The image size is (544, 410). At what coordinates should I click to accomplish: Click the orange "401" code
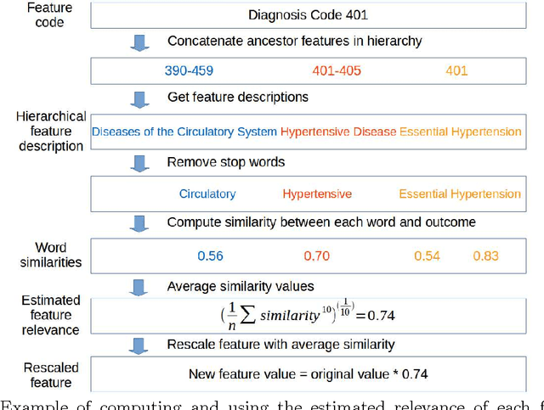pos(456,71)
